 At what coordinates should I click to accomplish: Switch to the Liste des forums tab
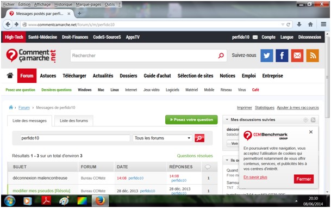point(74,121)
